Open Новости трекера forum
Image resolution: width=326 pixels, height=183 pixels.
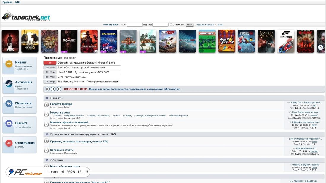[61, 104]
